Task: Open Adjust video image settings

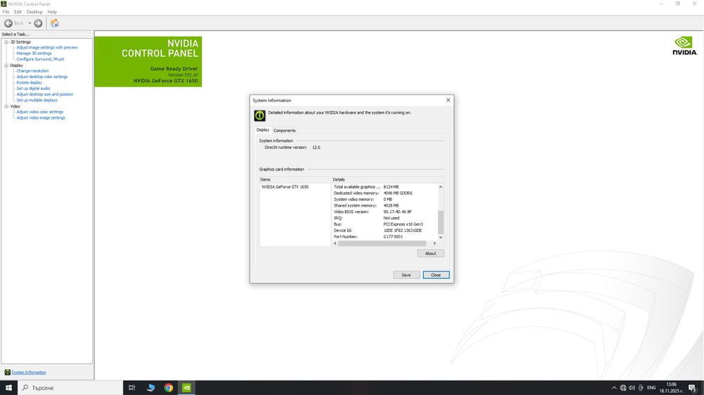Action: 41,118
